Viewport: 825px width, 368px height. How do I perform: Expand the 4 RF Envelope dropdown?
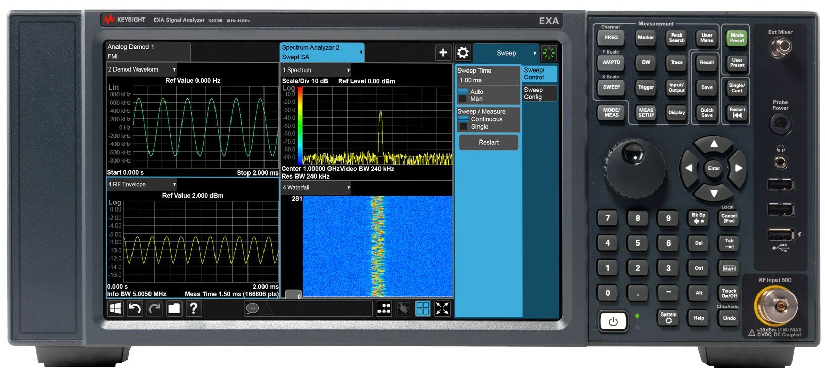pos(174,184)
